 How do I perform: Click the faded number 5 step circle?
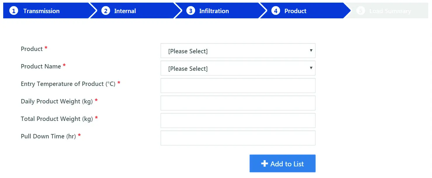tap(361, 11)
